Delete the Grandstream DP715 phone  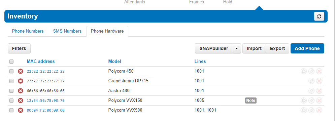(x=319, y=81)
